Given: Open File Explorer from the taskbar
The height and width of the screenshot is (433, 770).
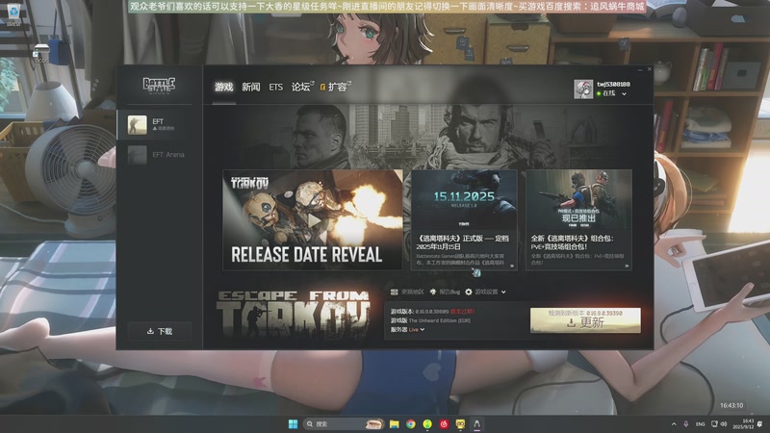Looking at the screenshot, I should pyautogui.click(x=395, y=424).
